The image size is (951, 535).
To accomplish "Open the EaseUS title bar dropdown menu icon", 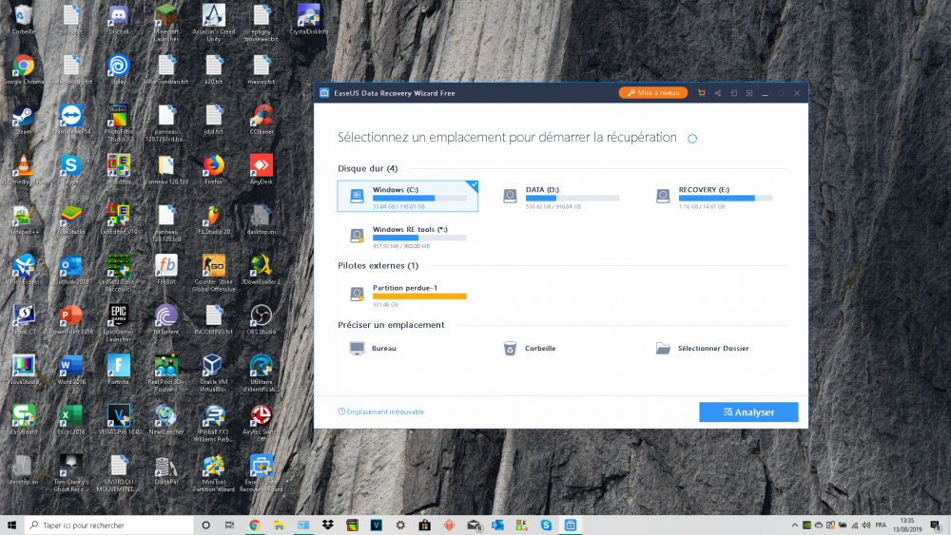I will pos(749,93).
